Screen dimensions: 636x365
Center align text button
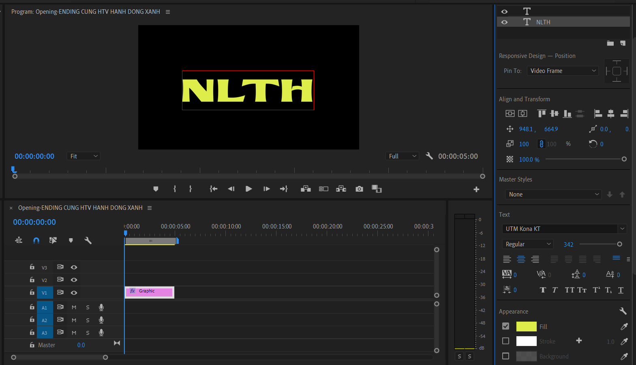coord(521,259)
